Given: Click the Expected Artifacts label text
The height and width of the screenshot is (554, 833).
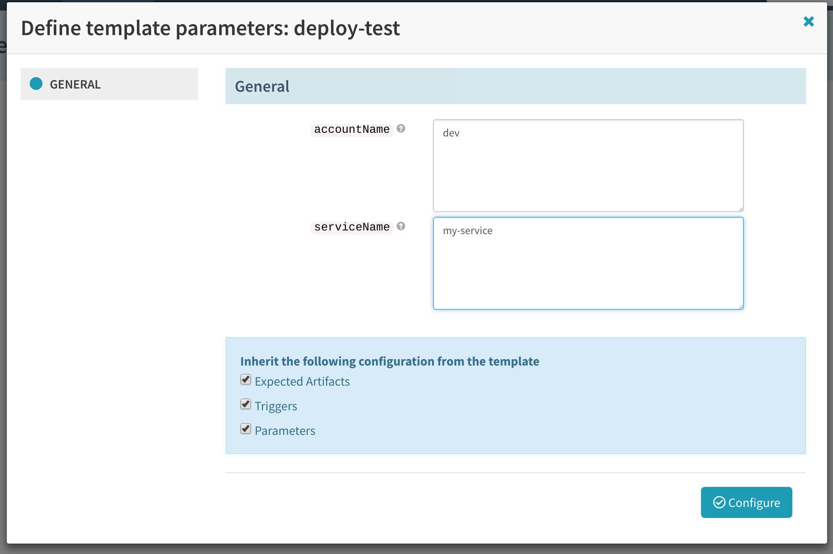Looking at the screenshot, I should point(302,382).
